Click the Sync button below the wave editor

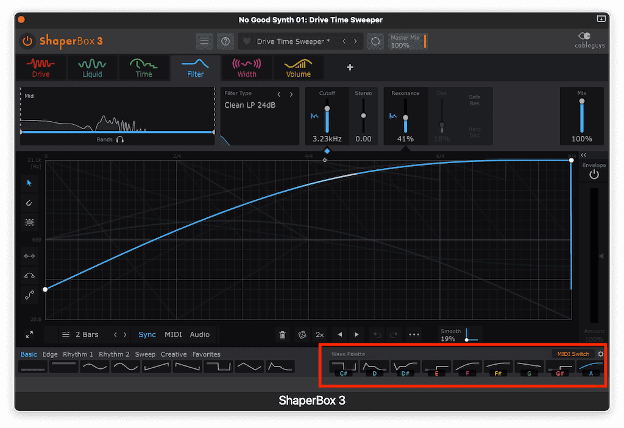pyautogui.click(x=147, y=334)
